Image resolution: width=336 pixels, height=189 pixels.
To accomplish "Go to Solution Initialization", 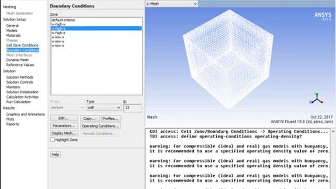I will (x=22, y=92).
